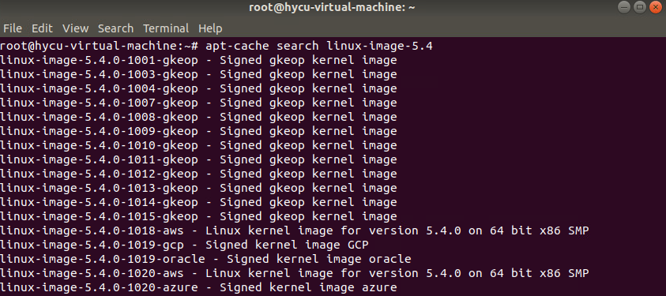The image size is (666, 296).
Task: Select the linux-image-5.4.0-1007-gkeop line
Action: (x=198, y=103)
